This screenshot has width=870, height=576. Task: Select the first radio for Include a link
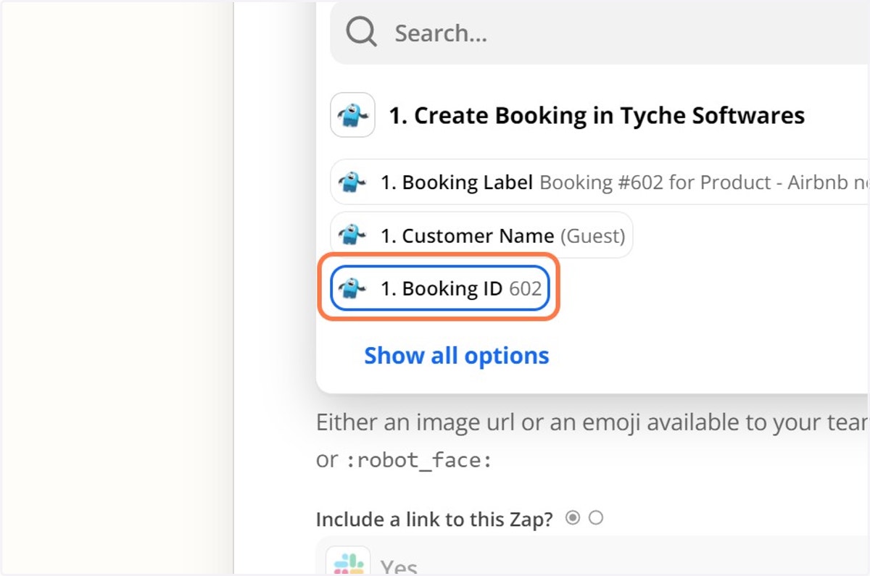[x=573, y=518]
